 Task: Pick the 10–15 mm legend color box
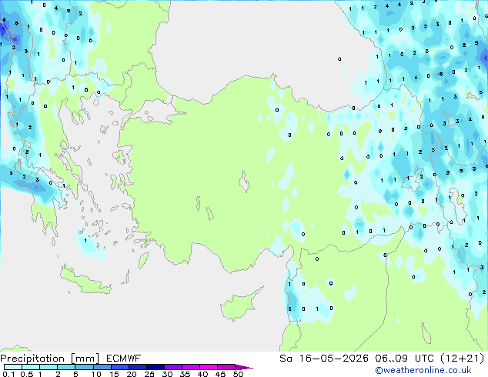point(102,367)
